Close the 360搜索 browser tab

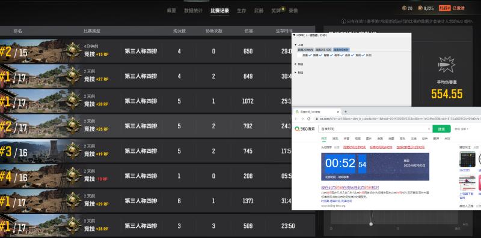tap(338, 112)
